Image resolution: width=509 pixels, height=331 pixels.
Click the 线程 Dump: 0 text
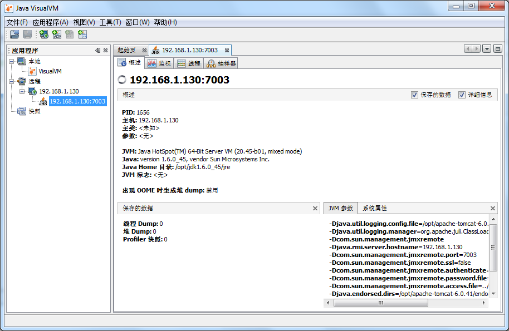click(143, 224)
